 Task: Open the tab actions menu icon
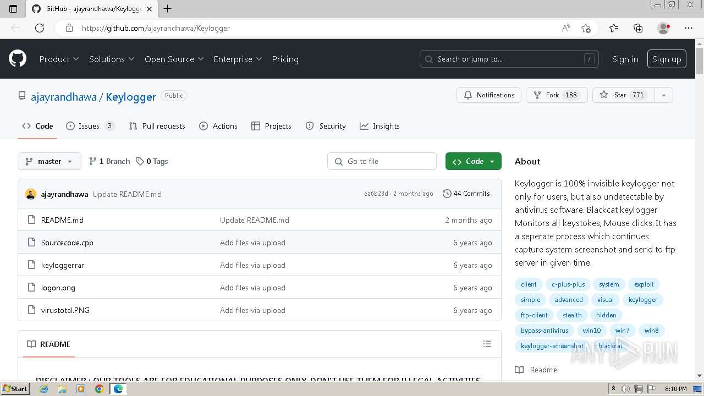pos(13,8)
